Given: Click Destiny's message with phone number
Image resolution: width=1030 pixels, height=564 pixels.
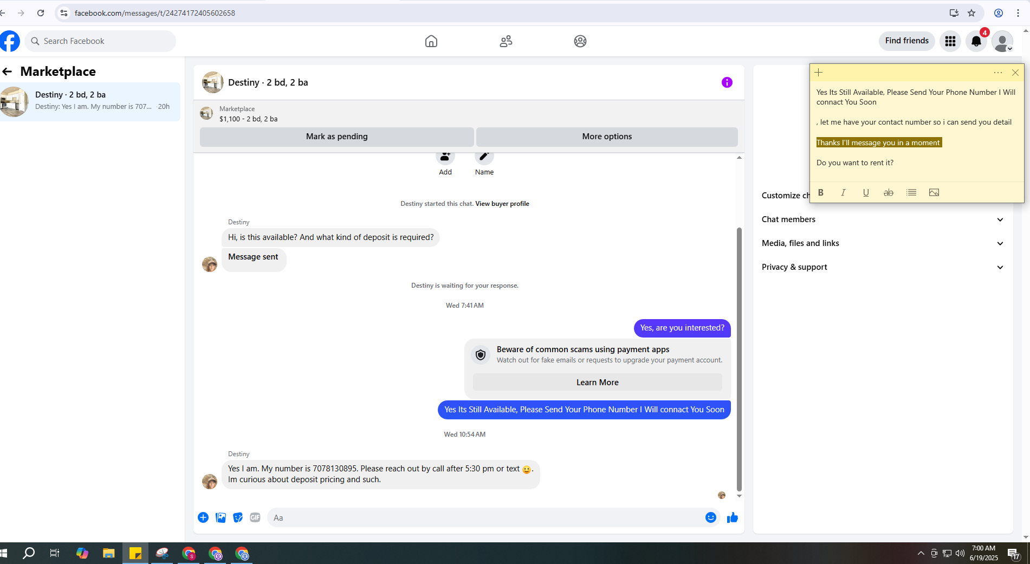Looking at the screenshot, I should point(380,474).
